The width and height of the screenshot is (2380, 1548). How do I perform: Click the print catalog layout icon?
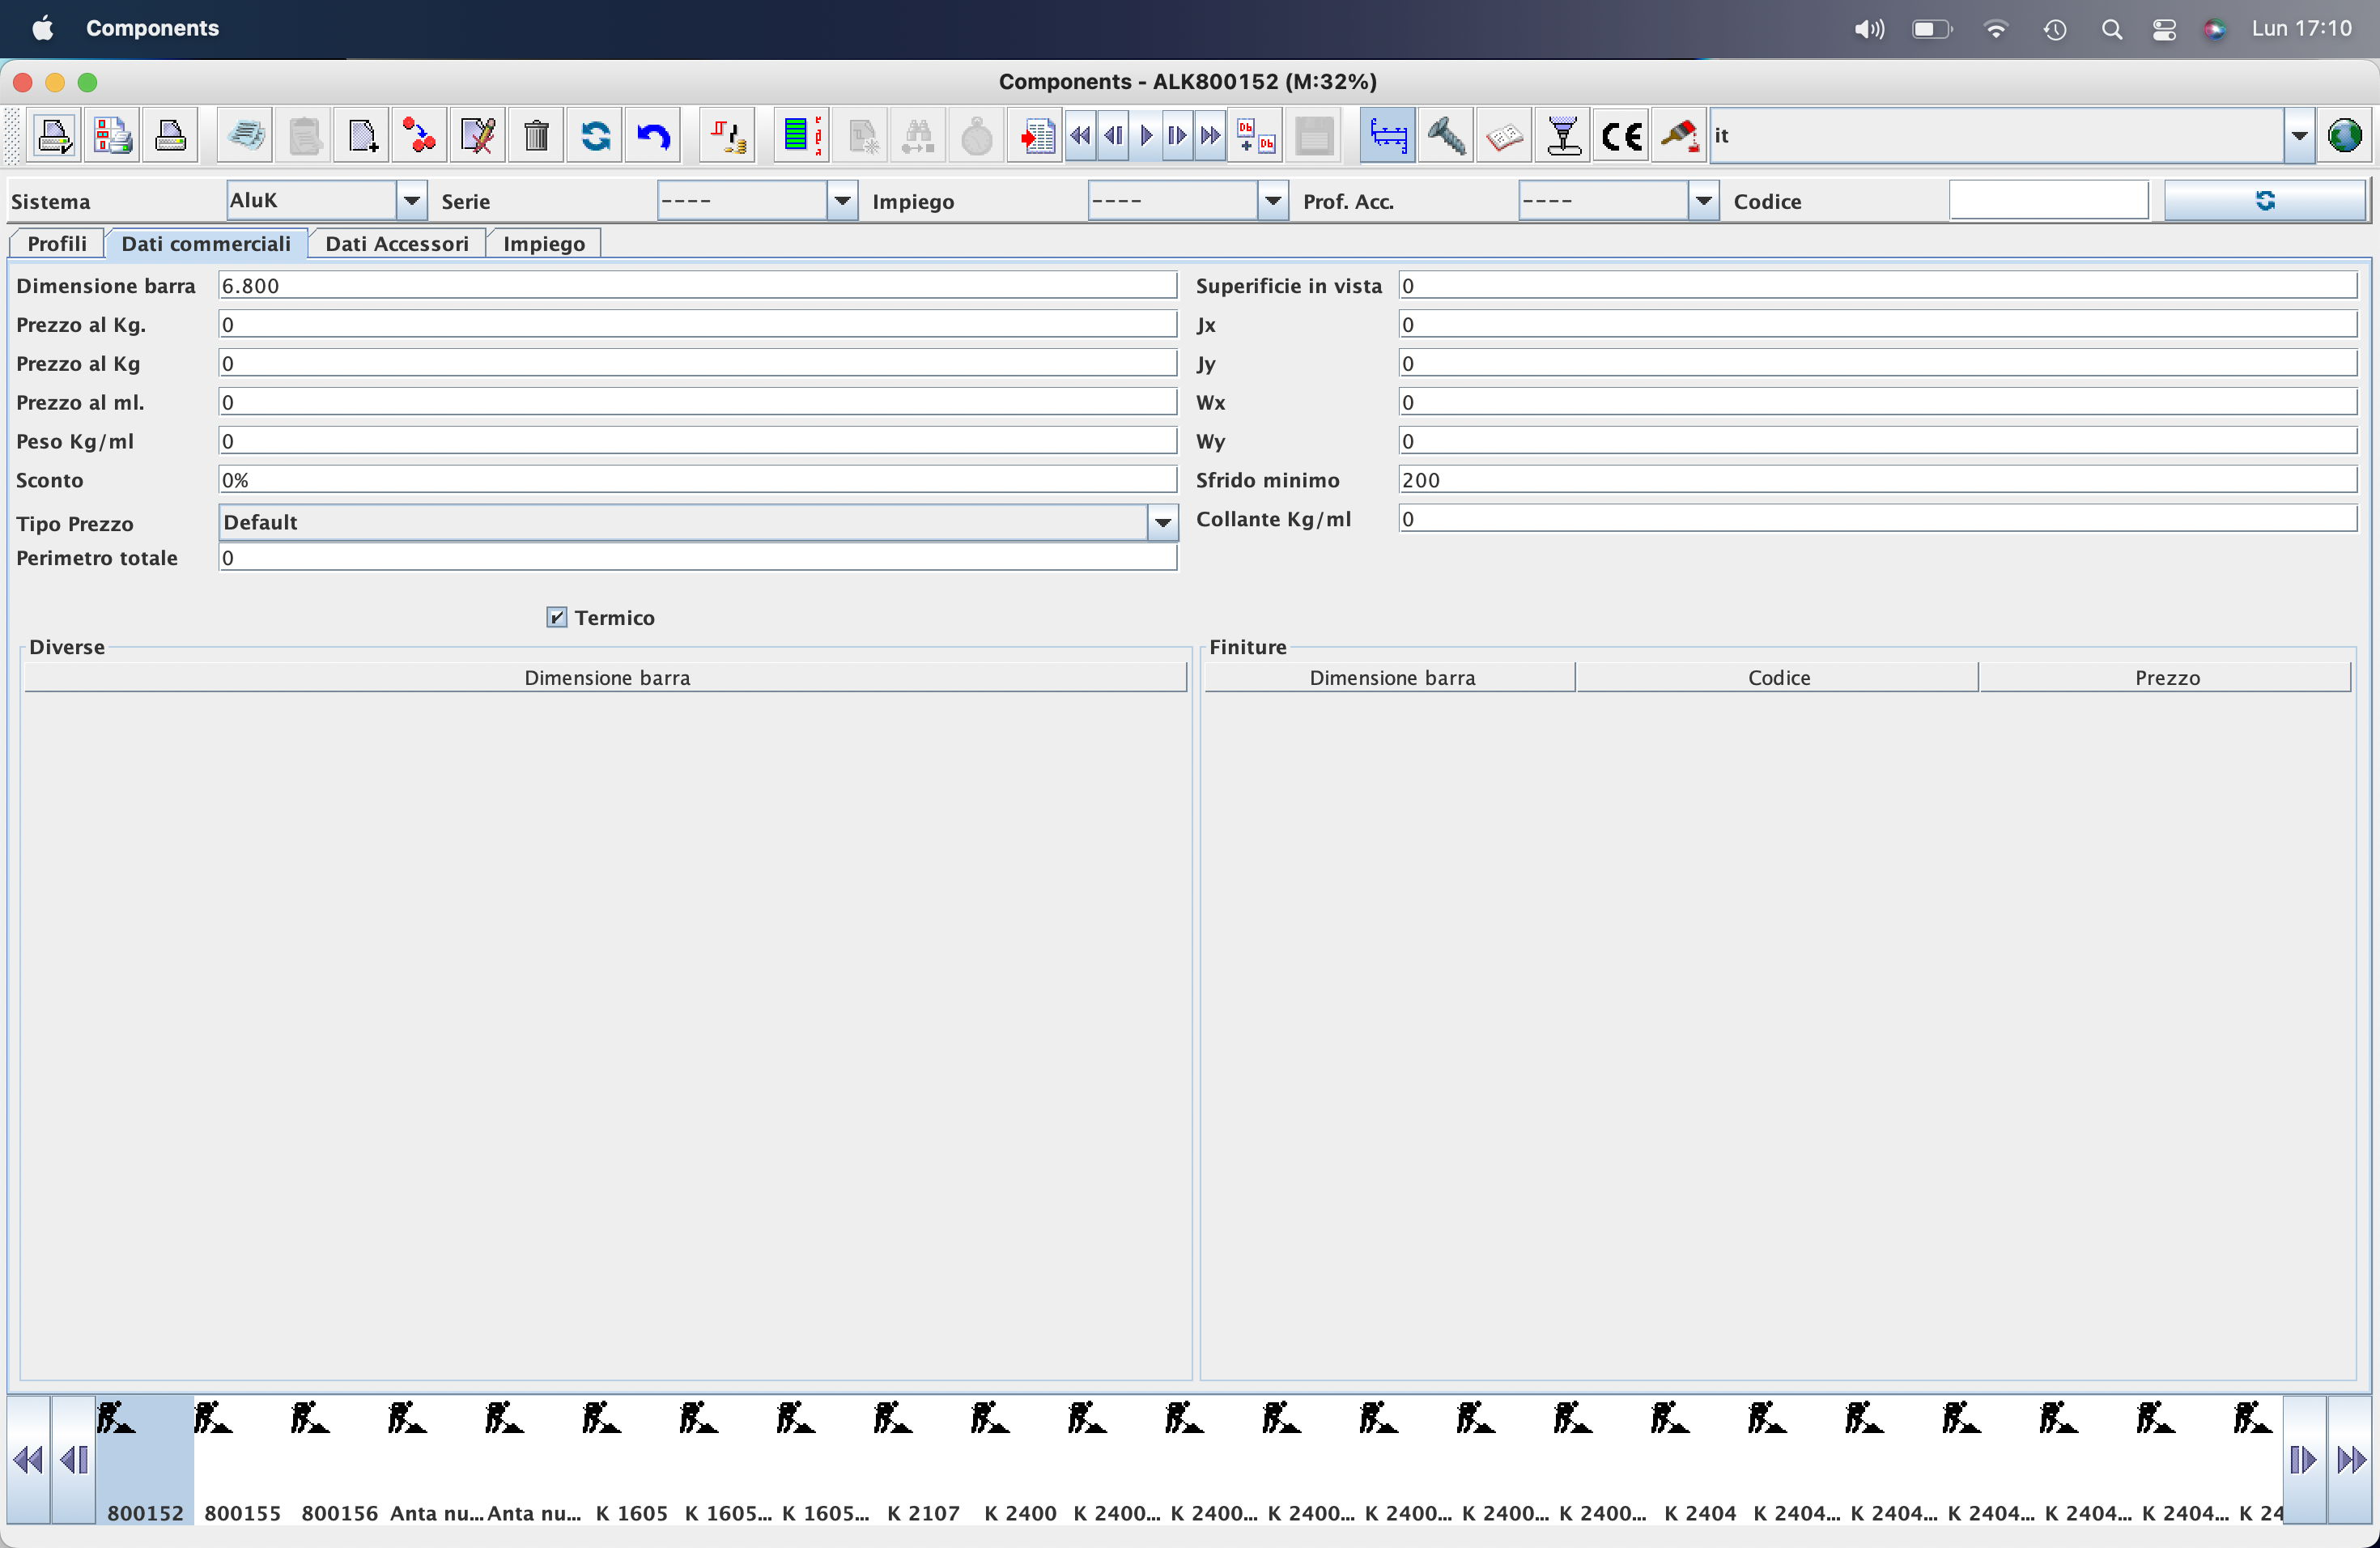[112, 135]
